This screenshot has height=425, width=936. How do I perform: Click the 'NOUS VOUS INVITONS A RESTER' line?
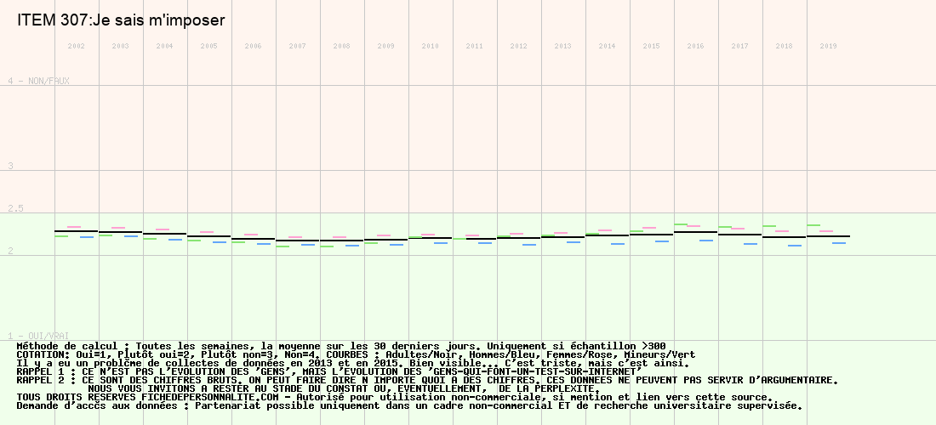[x=344, y=388]
